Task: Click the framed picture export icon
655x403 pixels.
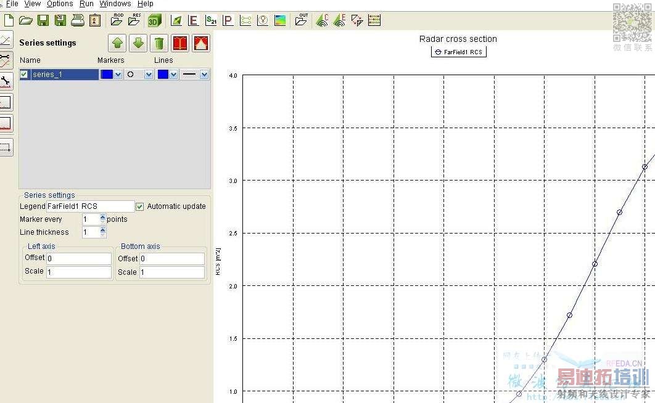Action: pyautogui.click(x=95, y=20)
